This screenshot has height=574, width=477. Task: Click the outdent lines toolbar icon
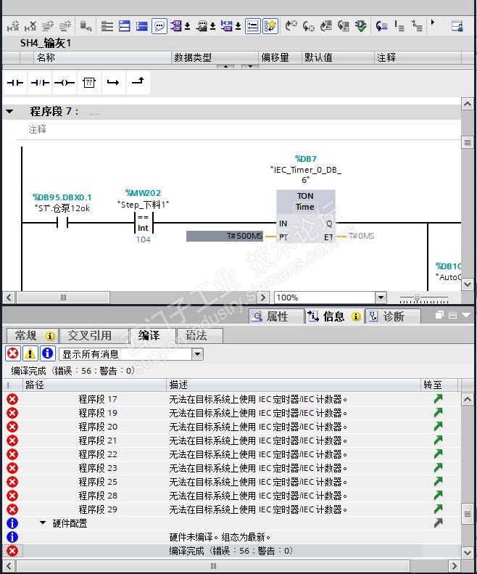[417, 26]
